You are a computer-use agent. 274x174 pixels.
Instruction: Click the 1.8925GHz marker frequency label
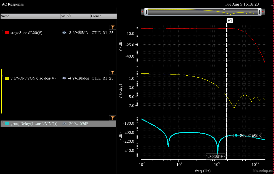pyautogui.click(x=216, y=157)
